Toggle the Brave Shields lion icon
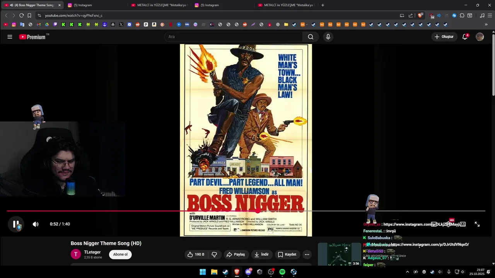The width and height of the screenshot is (495, 278). (420, 15)
